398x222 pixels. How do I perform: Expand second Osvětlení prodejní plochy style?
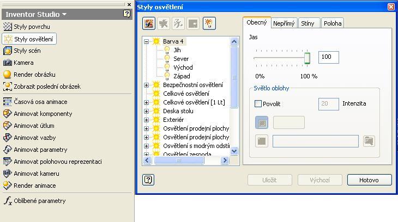(146, 137)
